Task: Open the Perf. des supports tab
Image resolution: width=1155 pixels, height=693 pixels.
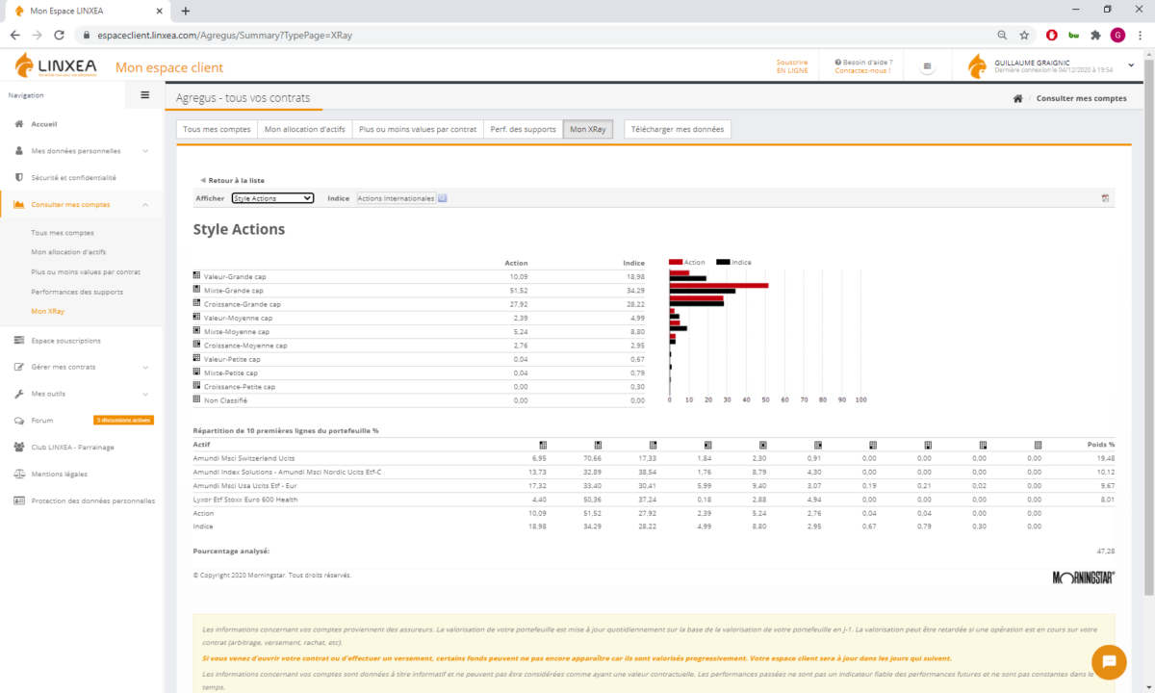Action: coord(523,129)
